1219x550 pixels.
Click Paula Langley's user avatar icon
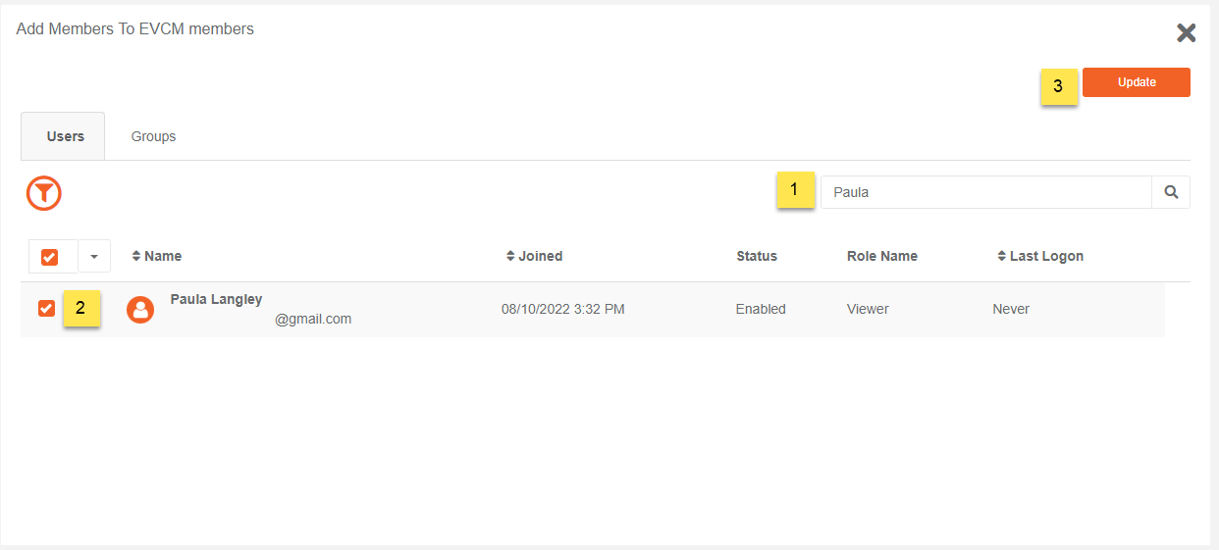pos(140,310)
